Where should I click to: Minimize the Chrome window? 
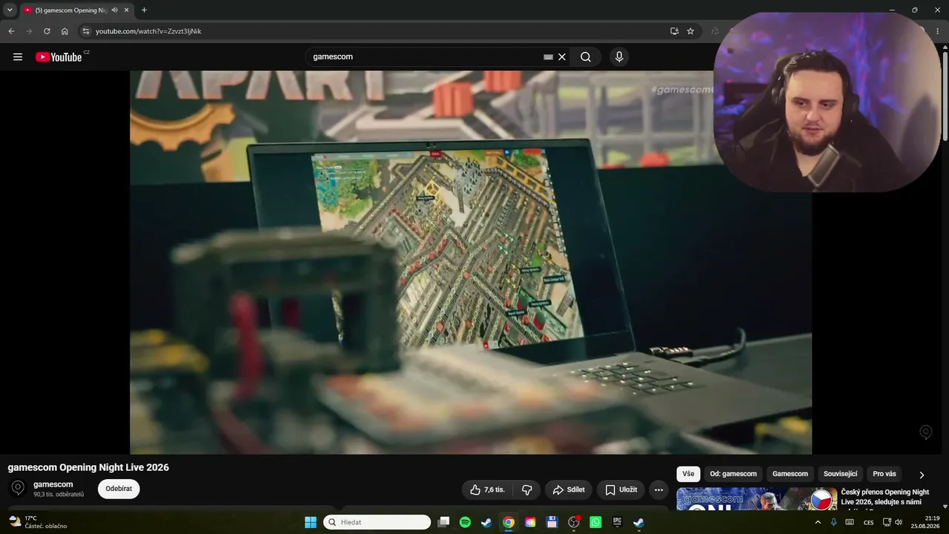point(891,10)
